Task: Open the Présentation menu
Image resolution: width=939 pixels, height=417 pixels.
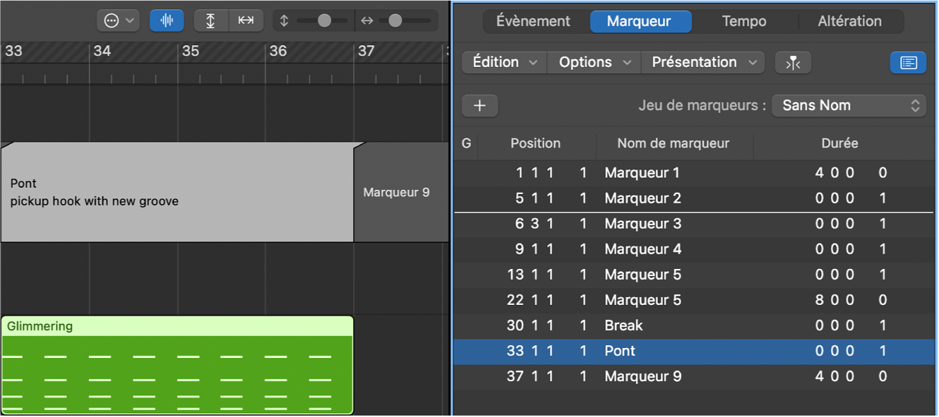Action: point(702,63)
